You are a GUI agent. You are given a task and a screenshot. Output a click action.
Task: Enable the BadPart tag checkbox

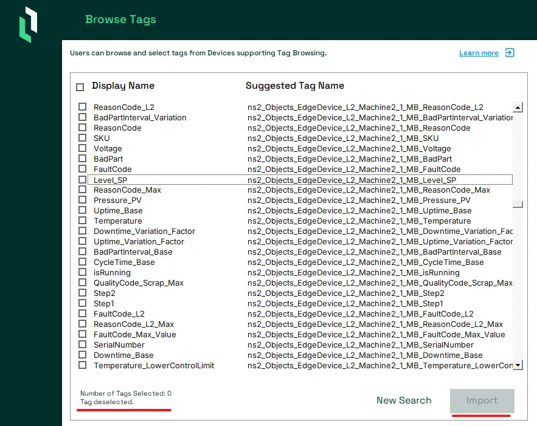pos(82,159)
